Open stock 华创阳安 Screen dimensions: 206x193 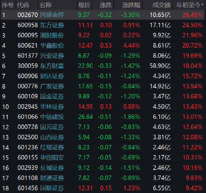(x=52, y=158)
